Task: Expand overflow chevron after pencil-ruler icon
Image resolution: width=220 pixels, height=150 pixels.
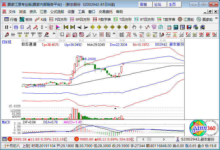Action: 54,34
